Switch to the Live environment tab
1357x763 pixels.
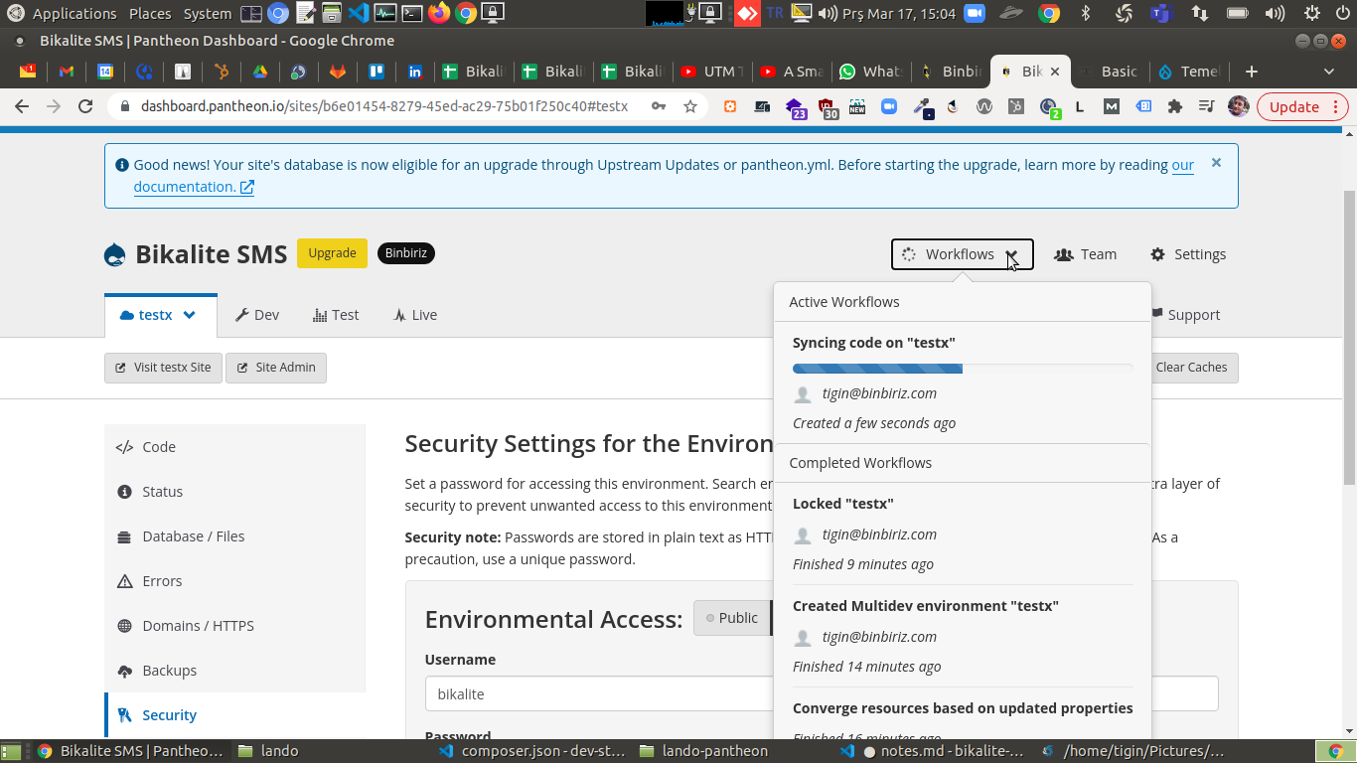point(415,315)
